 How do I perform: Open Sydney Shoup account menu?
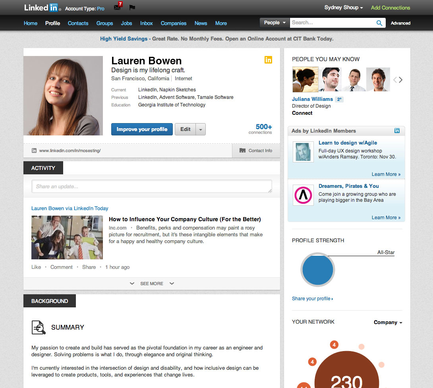click(344, 8)
